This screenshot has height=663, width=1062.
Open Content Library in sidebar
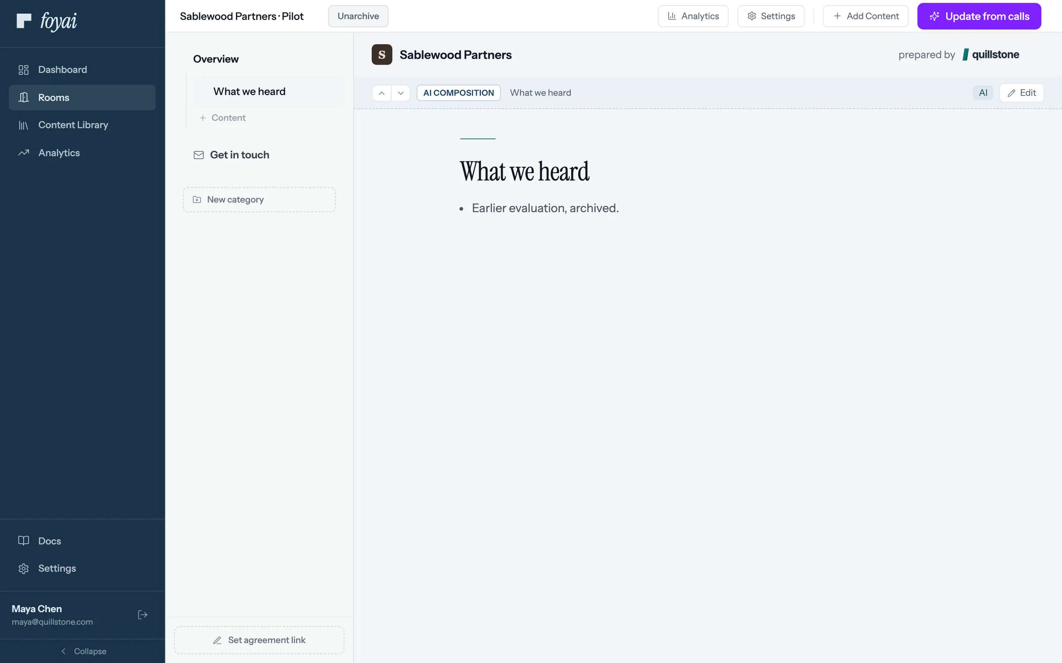(x=82, y=125)
